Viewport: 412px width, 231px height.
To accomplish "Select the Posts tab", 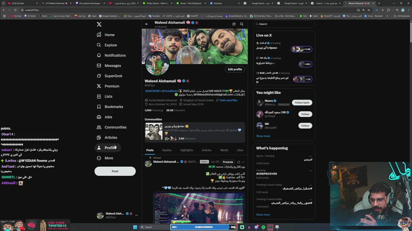I will pos(150,150).
